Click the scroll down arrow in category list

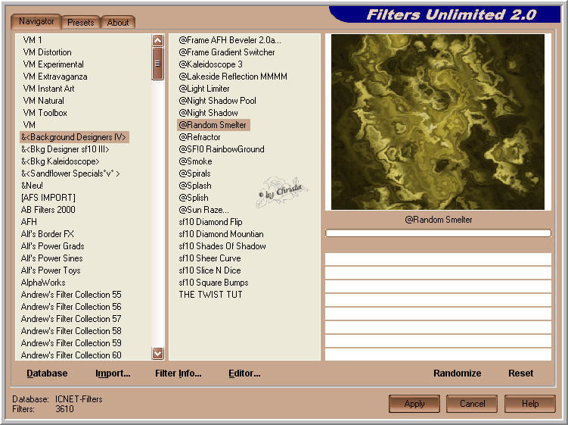(x=157, y=353)
